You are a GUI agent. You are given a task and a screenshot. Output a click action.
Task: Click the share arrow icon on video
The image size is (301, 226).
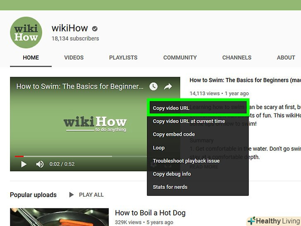(168, 87)
